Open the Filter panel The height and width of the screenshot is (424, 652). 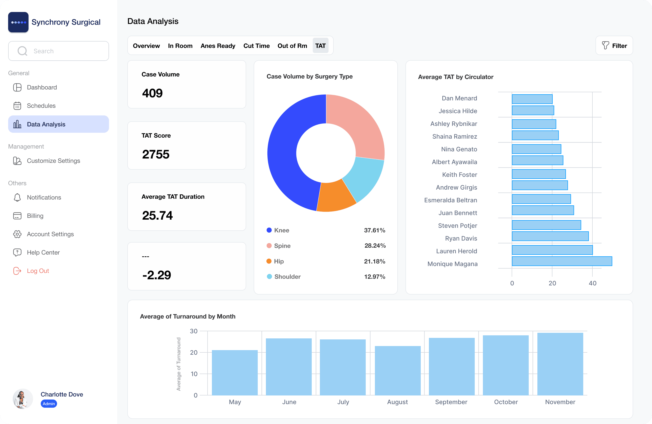(614, 46)
